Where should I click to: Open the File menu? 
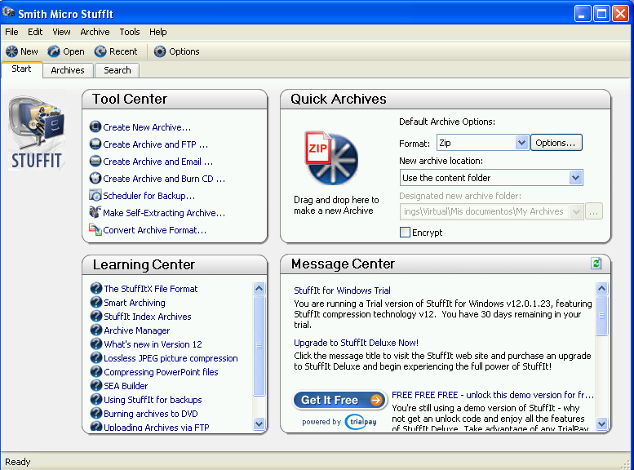pyautogui.click(x=11, y=32)
